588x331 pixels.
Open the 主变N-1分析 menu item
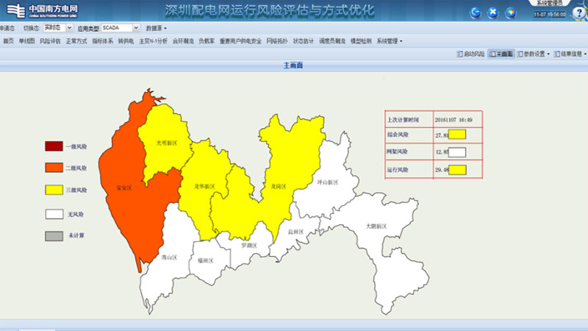153,41
